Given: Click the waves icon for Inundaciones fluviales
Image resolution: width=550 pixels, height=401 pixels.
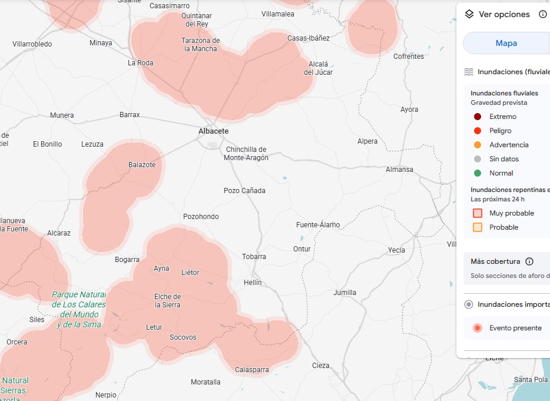Looking at the screenshot, I should tap(469, 71).
